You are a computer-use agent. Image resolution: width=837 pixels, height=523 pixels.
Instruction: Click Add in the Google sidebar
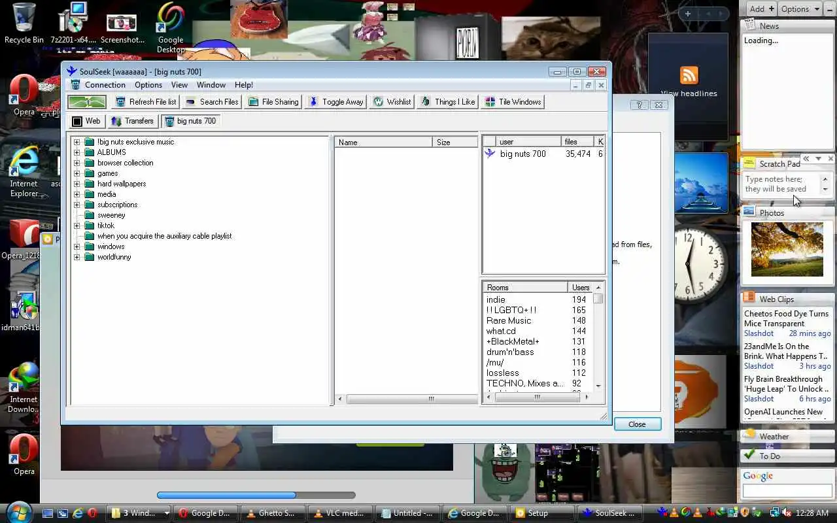pyautogui.click(x=761, y=9)
